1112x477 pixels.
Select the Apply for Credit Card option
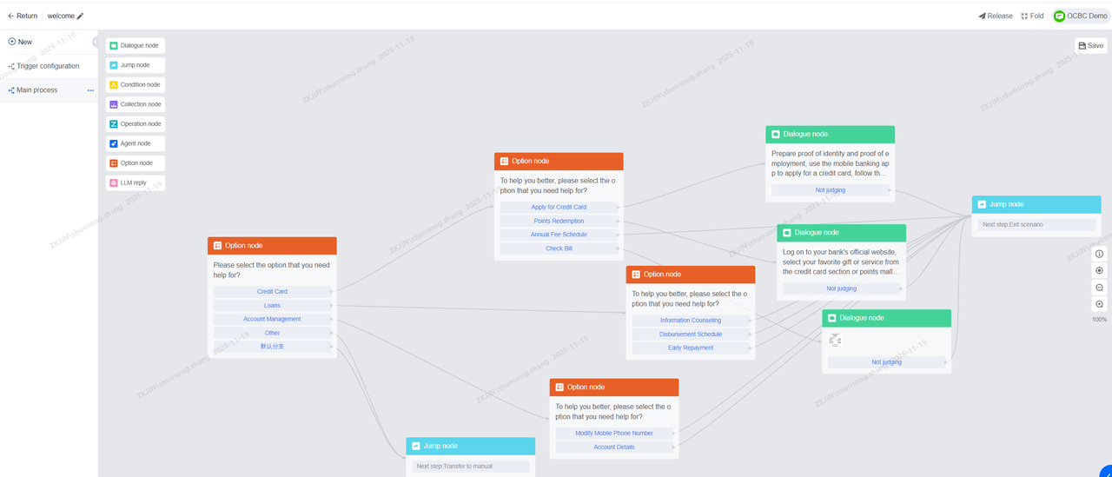(x=559, y=207)
